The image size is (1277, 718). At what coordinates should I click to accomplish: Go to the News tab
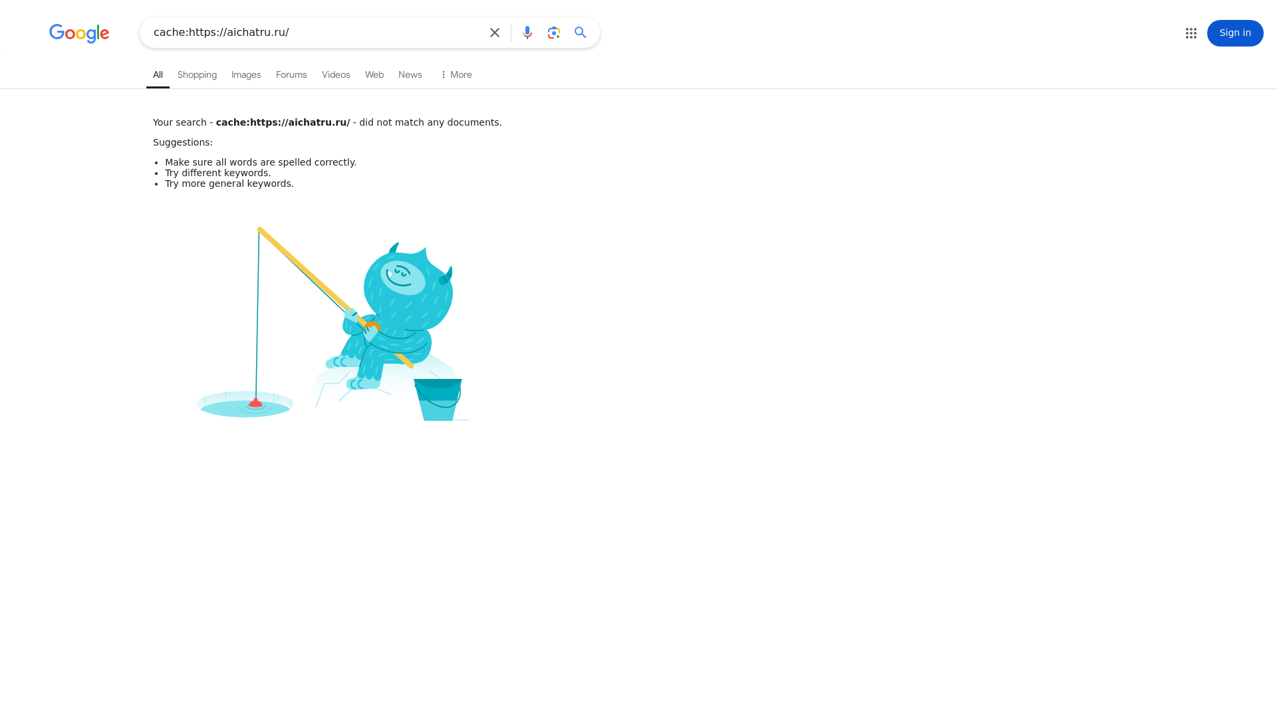coord(410,75)
